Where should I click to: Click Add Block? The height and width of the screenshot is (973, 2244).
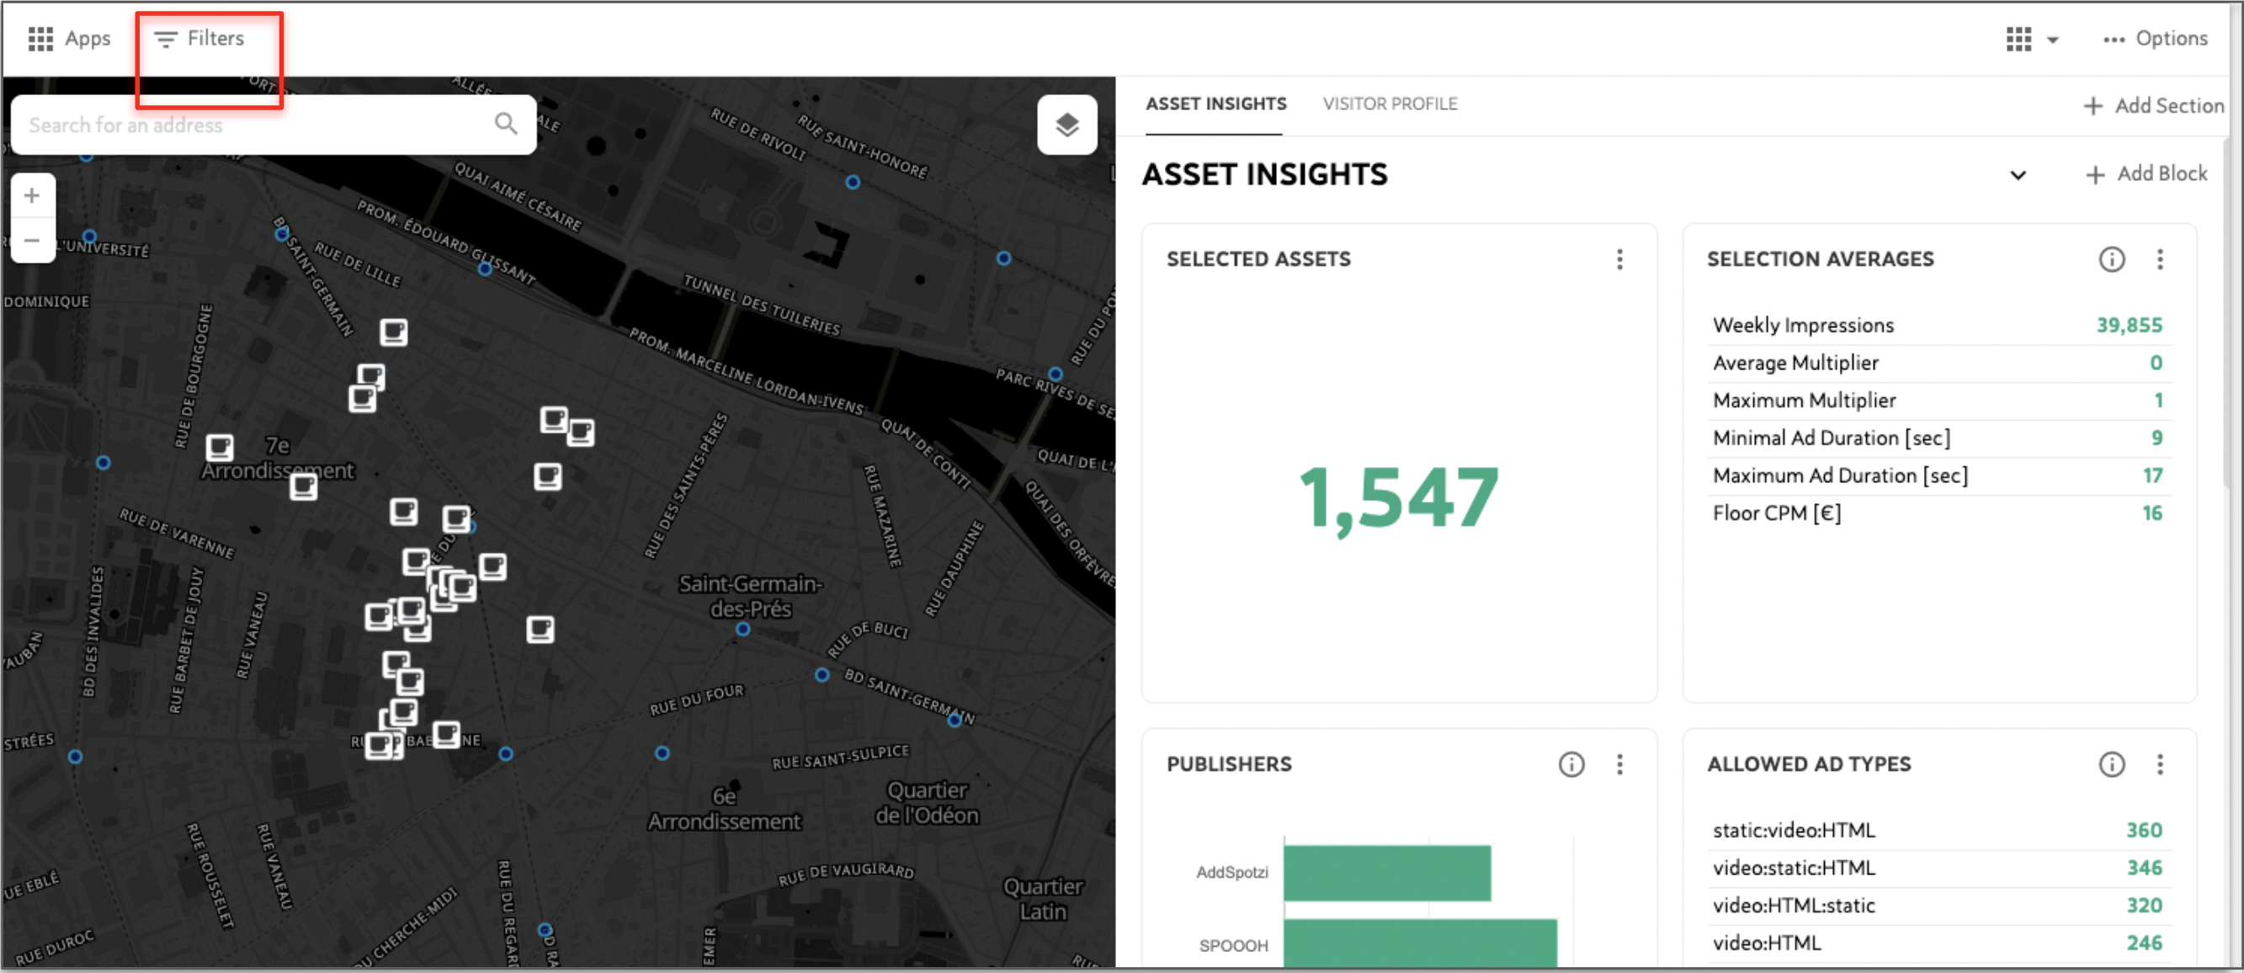(2146, 173)
